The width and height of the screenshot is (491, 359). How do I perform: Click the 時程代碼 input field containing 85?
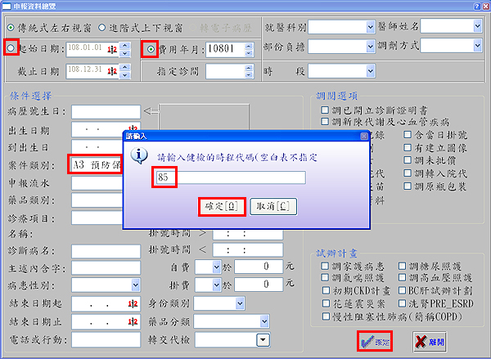pos(229,177)
